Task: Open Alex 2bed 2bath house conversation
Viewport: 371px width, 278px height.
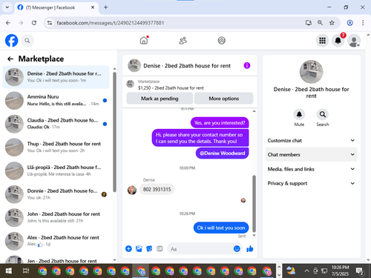Action: (x=56, y=241)
